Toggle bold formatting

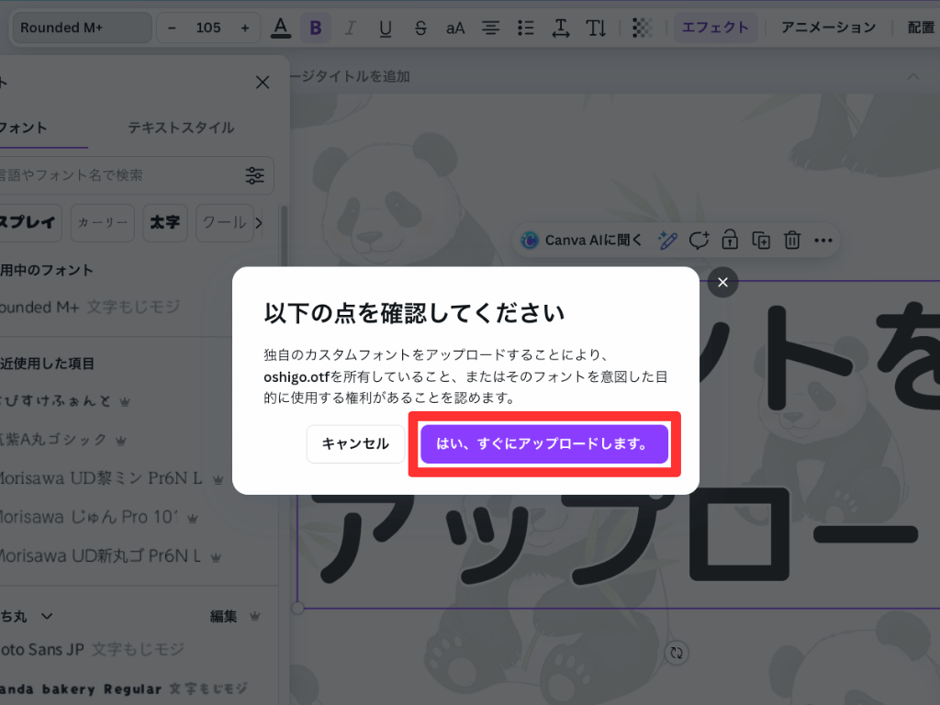pyautogui.click(x=316, y=28)
